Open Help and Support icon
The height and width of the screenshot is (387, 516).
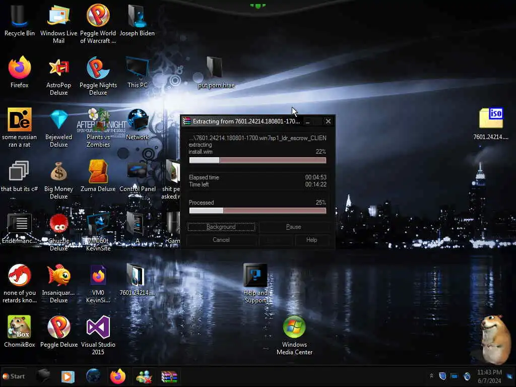[255, 284]
